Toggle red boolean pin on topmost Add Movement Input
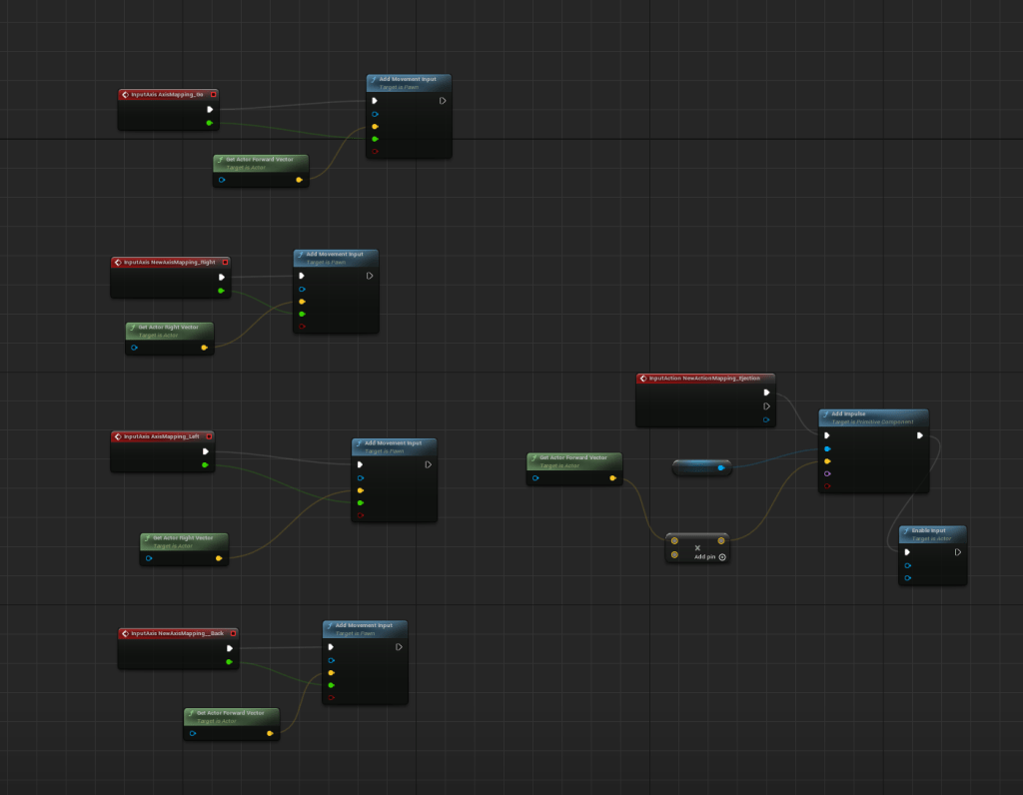The width and height of the screenshot is (1023, 795). coord(375,151)
